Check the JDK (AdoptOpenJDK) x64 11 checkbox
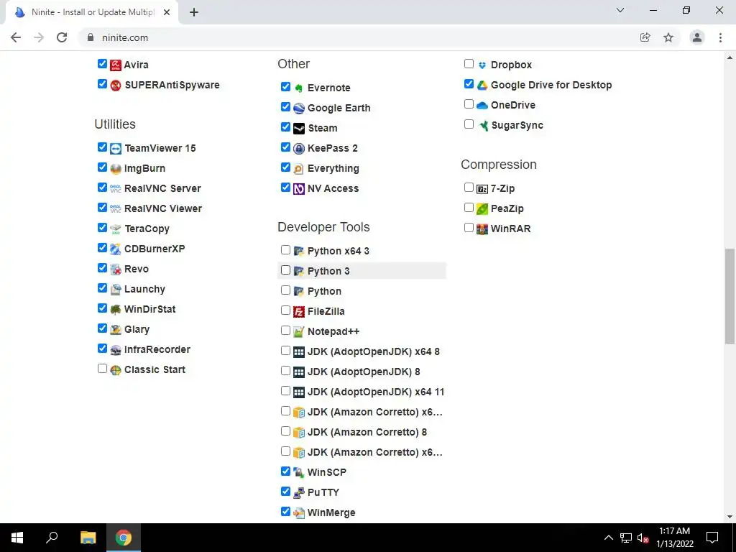This screenshot has width=736, height=552. click(285, 391)
